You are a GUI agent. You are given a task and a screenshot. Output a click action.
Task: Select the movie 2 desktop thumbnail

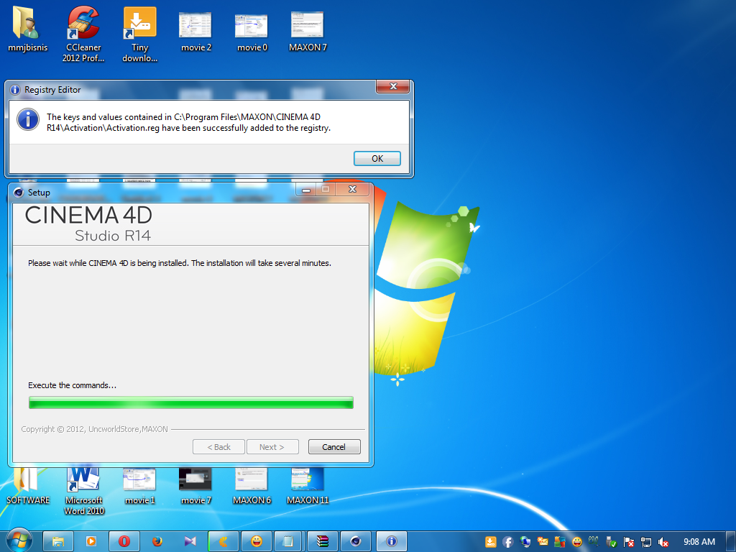pos(195,32)
